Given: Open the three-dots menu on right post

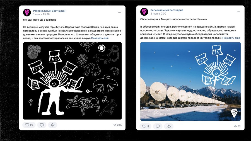Looking at the screenshot, I should (x=238, y=12).
